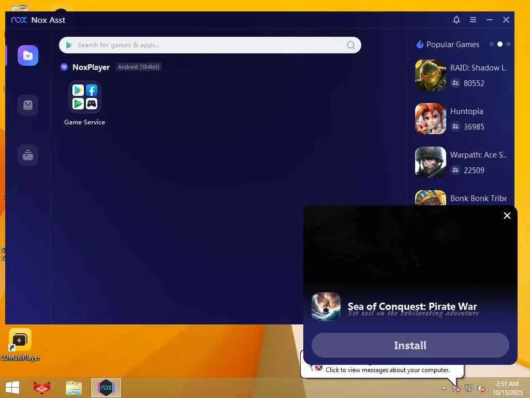Click the Sea of Conquest: Pirate War title
This screenshot has width=530, height=398.
[x=412, y=306]
